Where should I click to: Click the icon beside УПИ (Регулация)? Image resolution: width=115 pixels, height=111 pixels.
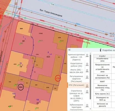tap(87, 86)
